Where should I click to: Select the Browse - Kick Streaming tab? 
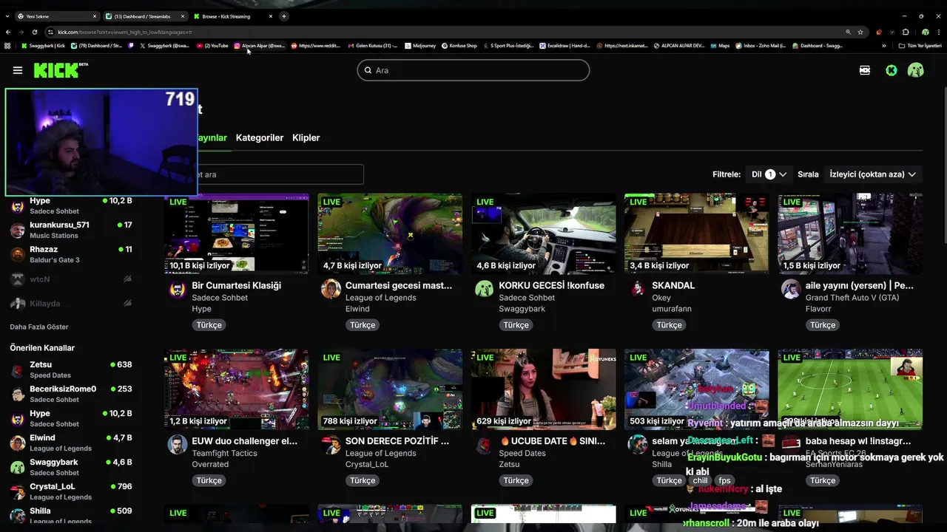(232, 16)
